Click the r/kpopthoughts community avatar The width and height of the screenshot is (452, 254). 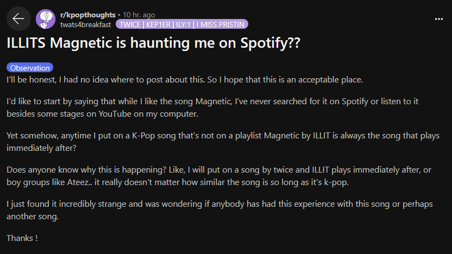click(x=46, y=19)
